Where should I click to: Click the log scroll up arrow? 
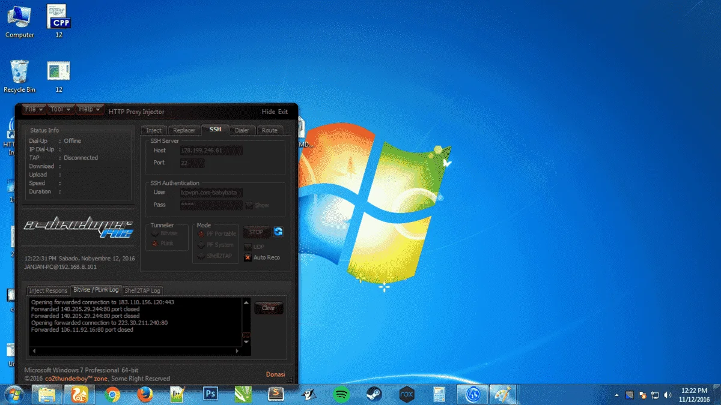point(246,302)
